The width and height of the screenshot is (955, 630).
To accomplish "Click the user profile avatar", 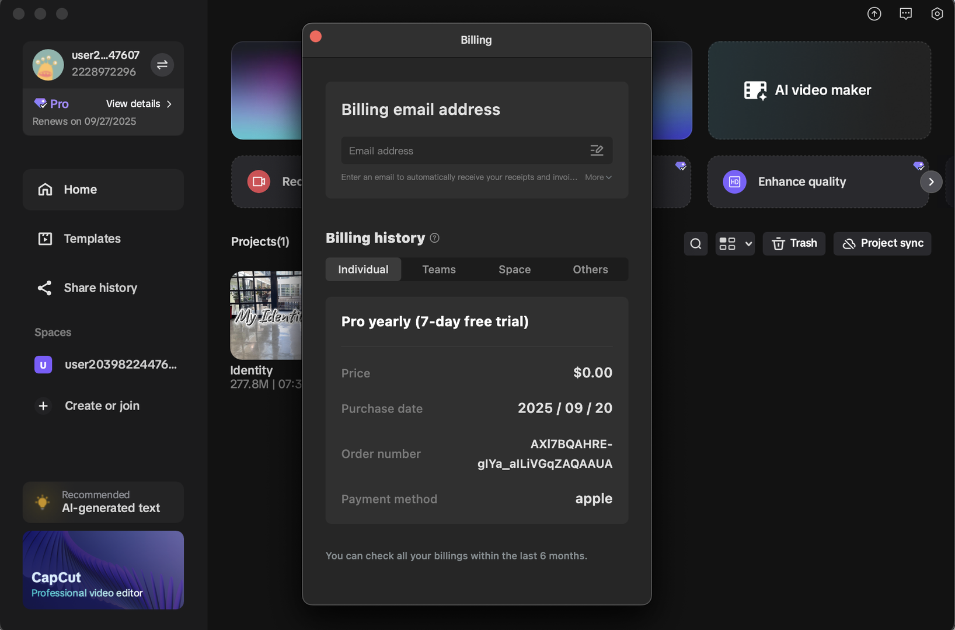I will (x=48, y=65).
